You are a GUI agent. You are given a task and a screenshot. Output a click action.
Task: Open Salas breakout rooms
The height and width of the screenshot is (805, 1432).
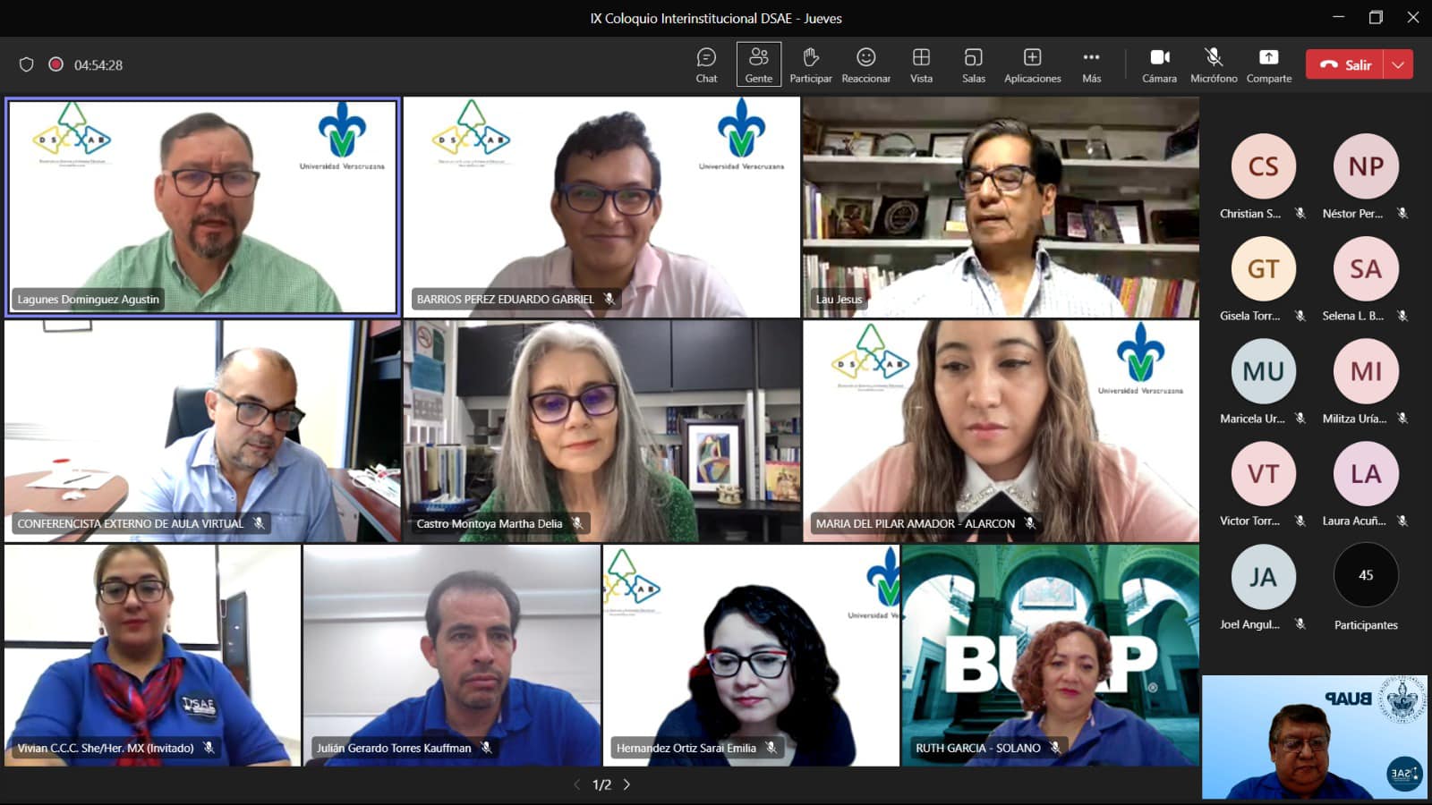point(973,65)
